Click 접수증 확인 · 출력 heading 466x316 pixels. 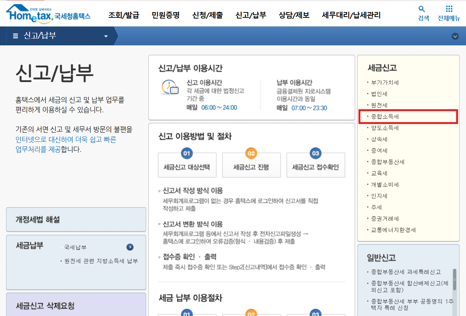(x=189, y=257)
